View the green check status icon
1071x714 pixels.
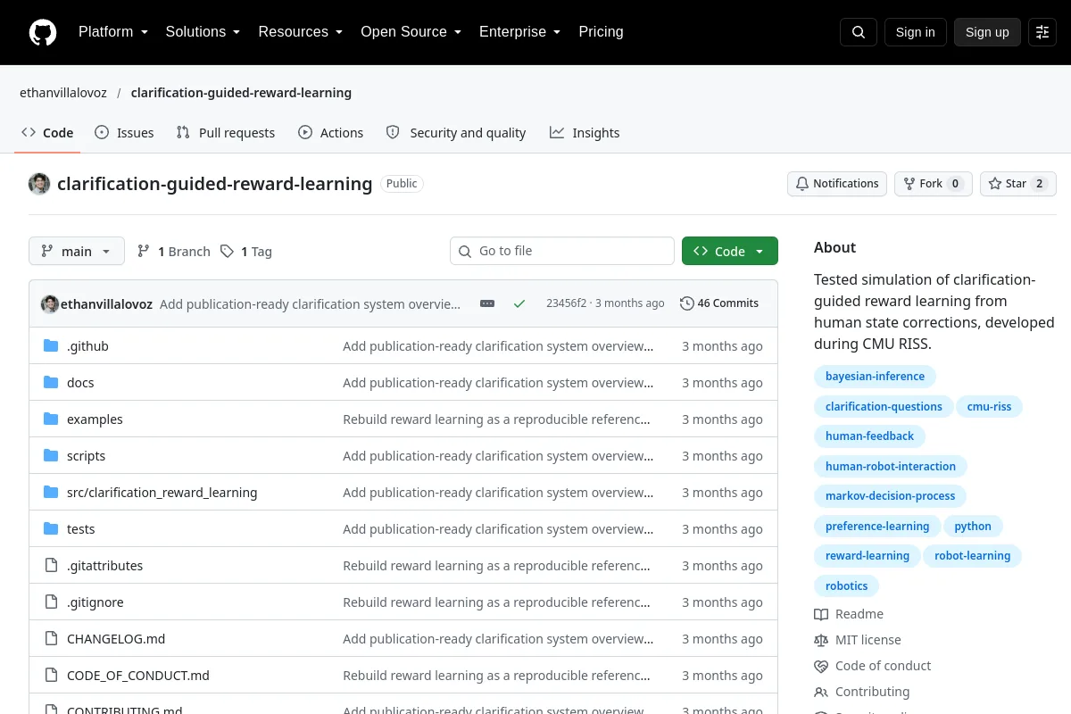519,303
